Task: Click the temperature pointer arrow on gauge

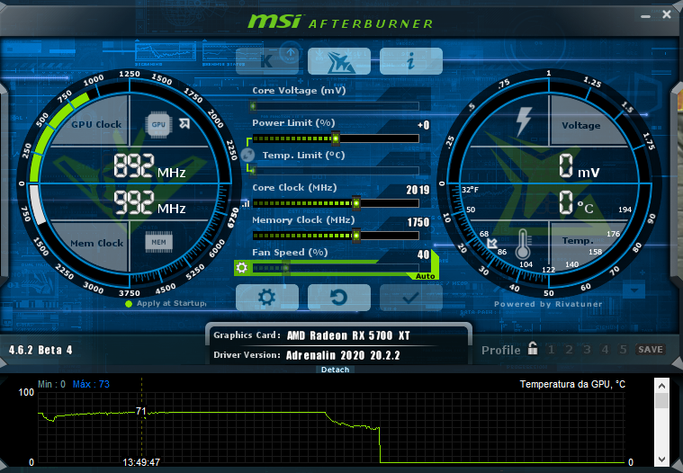Action: coord(492,243)
